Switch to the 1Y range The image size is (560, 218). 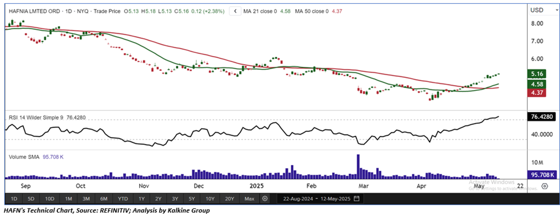pyautogui.click(x=142, y=198)
